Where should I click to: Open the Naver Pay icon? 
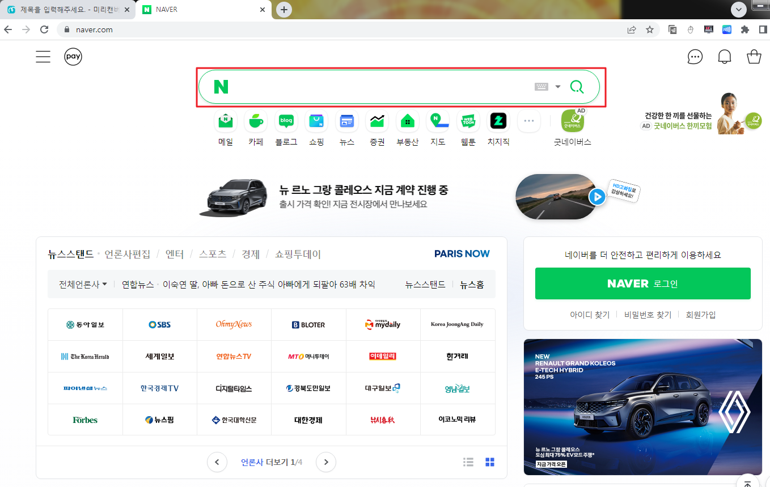(x=73, y=57)
